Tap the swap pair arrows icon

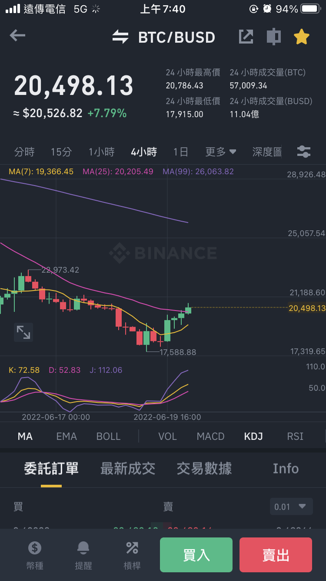pyautogui.click(x=120, y=37)
